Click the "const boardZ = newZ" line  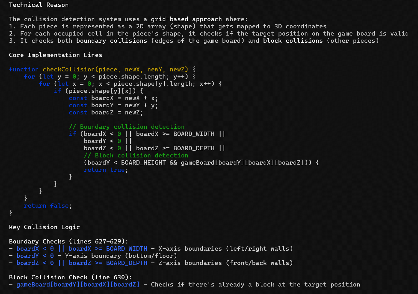pyautogui.click(x=106, y=112)
